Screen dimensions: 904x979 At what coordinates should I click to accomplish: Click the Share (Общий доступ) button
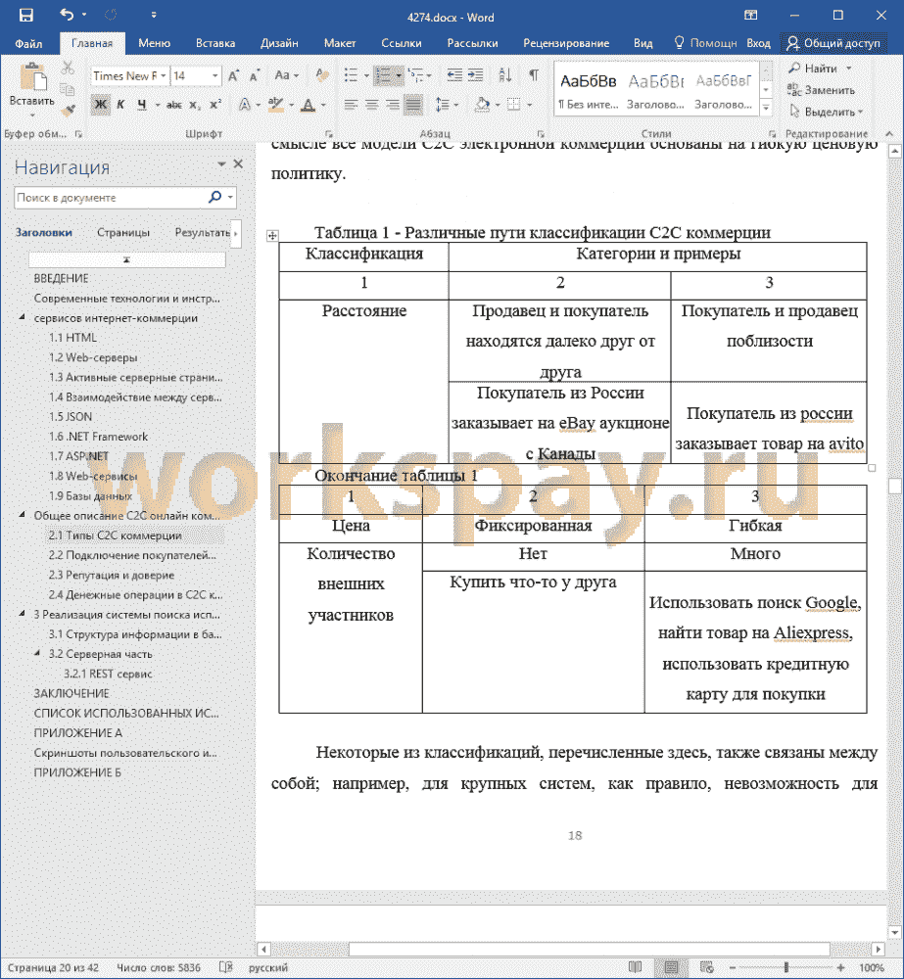click(833, 43)
